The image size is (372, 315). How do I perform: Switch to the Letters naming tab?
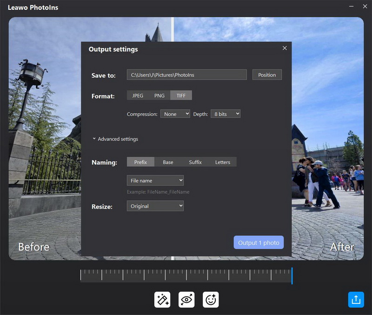pos(223,162)
